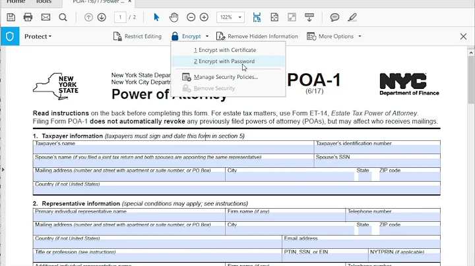Open the highlight pen tool
The height and width of the screenshot is (266, 475).
[x=352, y=17]
